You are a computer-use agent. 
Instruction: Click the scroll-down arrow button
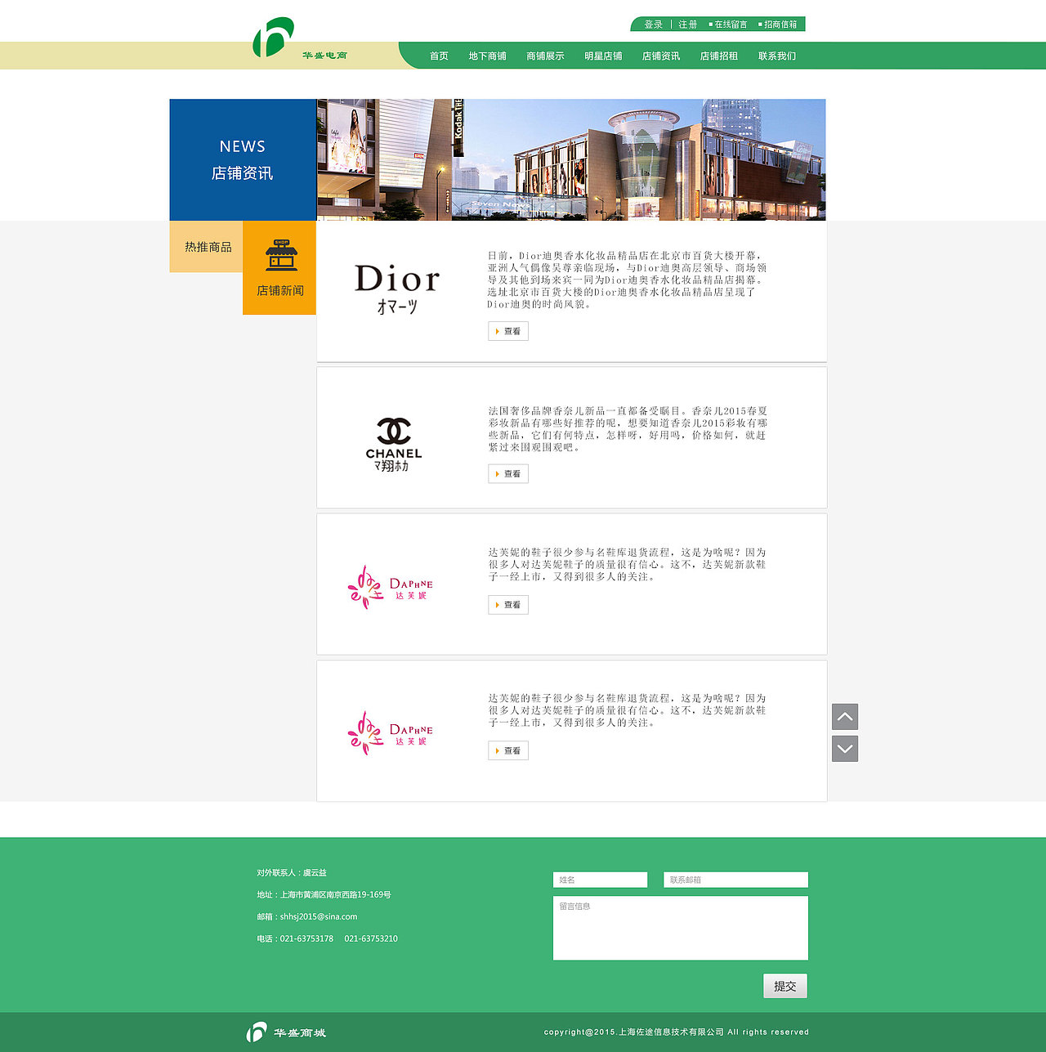click(845, 749)
